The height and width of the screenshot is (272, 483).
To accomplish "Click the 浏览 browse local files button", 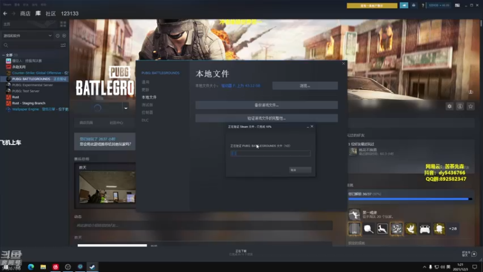I will (305, 86).
